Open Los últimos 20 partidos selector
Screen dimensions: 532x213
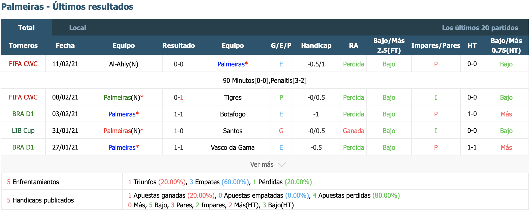click(x=480, y=28)
